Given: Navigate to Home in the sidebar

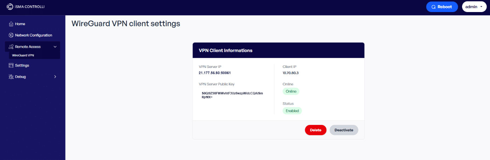Looking at the screenshot, I should (x=20, y=24).
